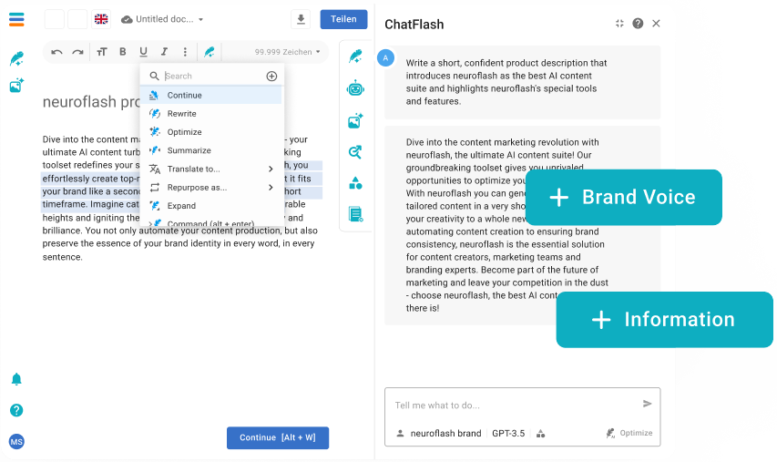Expand the Translate to submenu
The height and width of the screenshot is (462, 777).
pyautogui.click(x=271, y=169)
